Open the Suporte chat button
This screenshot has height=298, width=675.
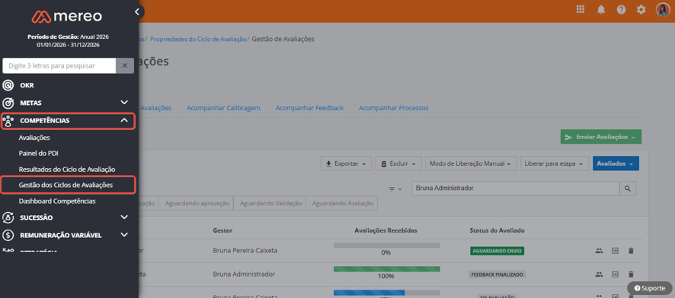(649, 288)
